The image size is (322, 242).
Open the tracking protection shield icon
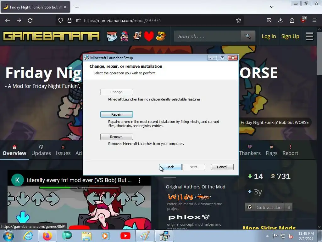[x=61, y=20]
